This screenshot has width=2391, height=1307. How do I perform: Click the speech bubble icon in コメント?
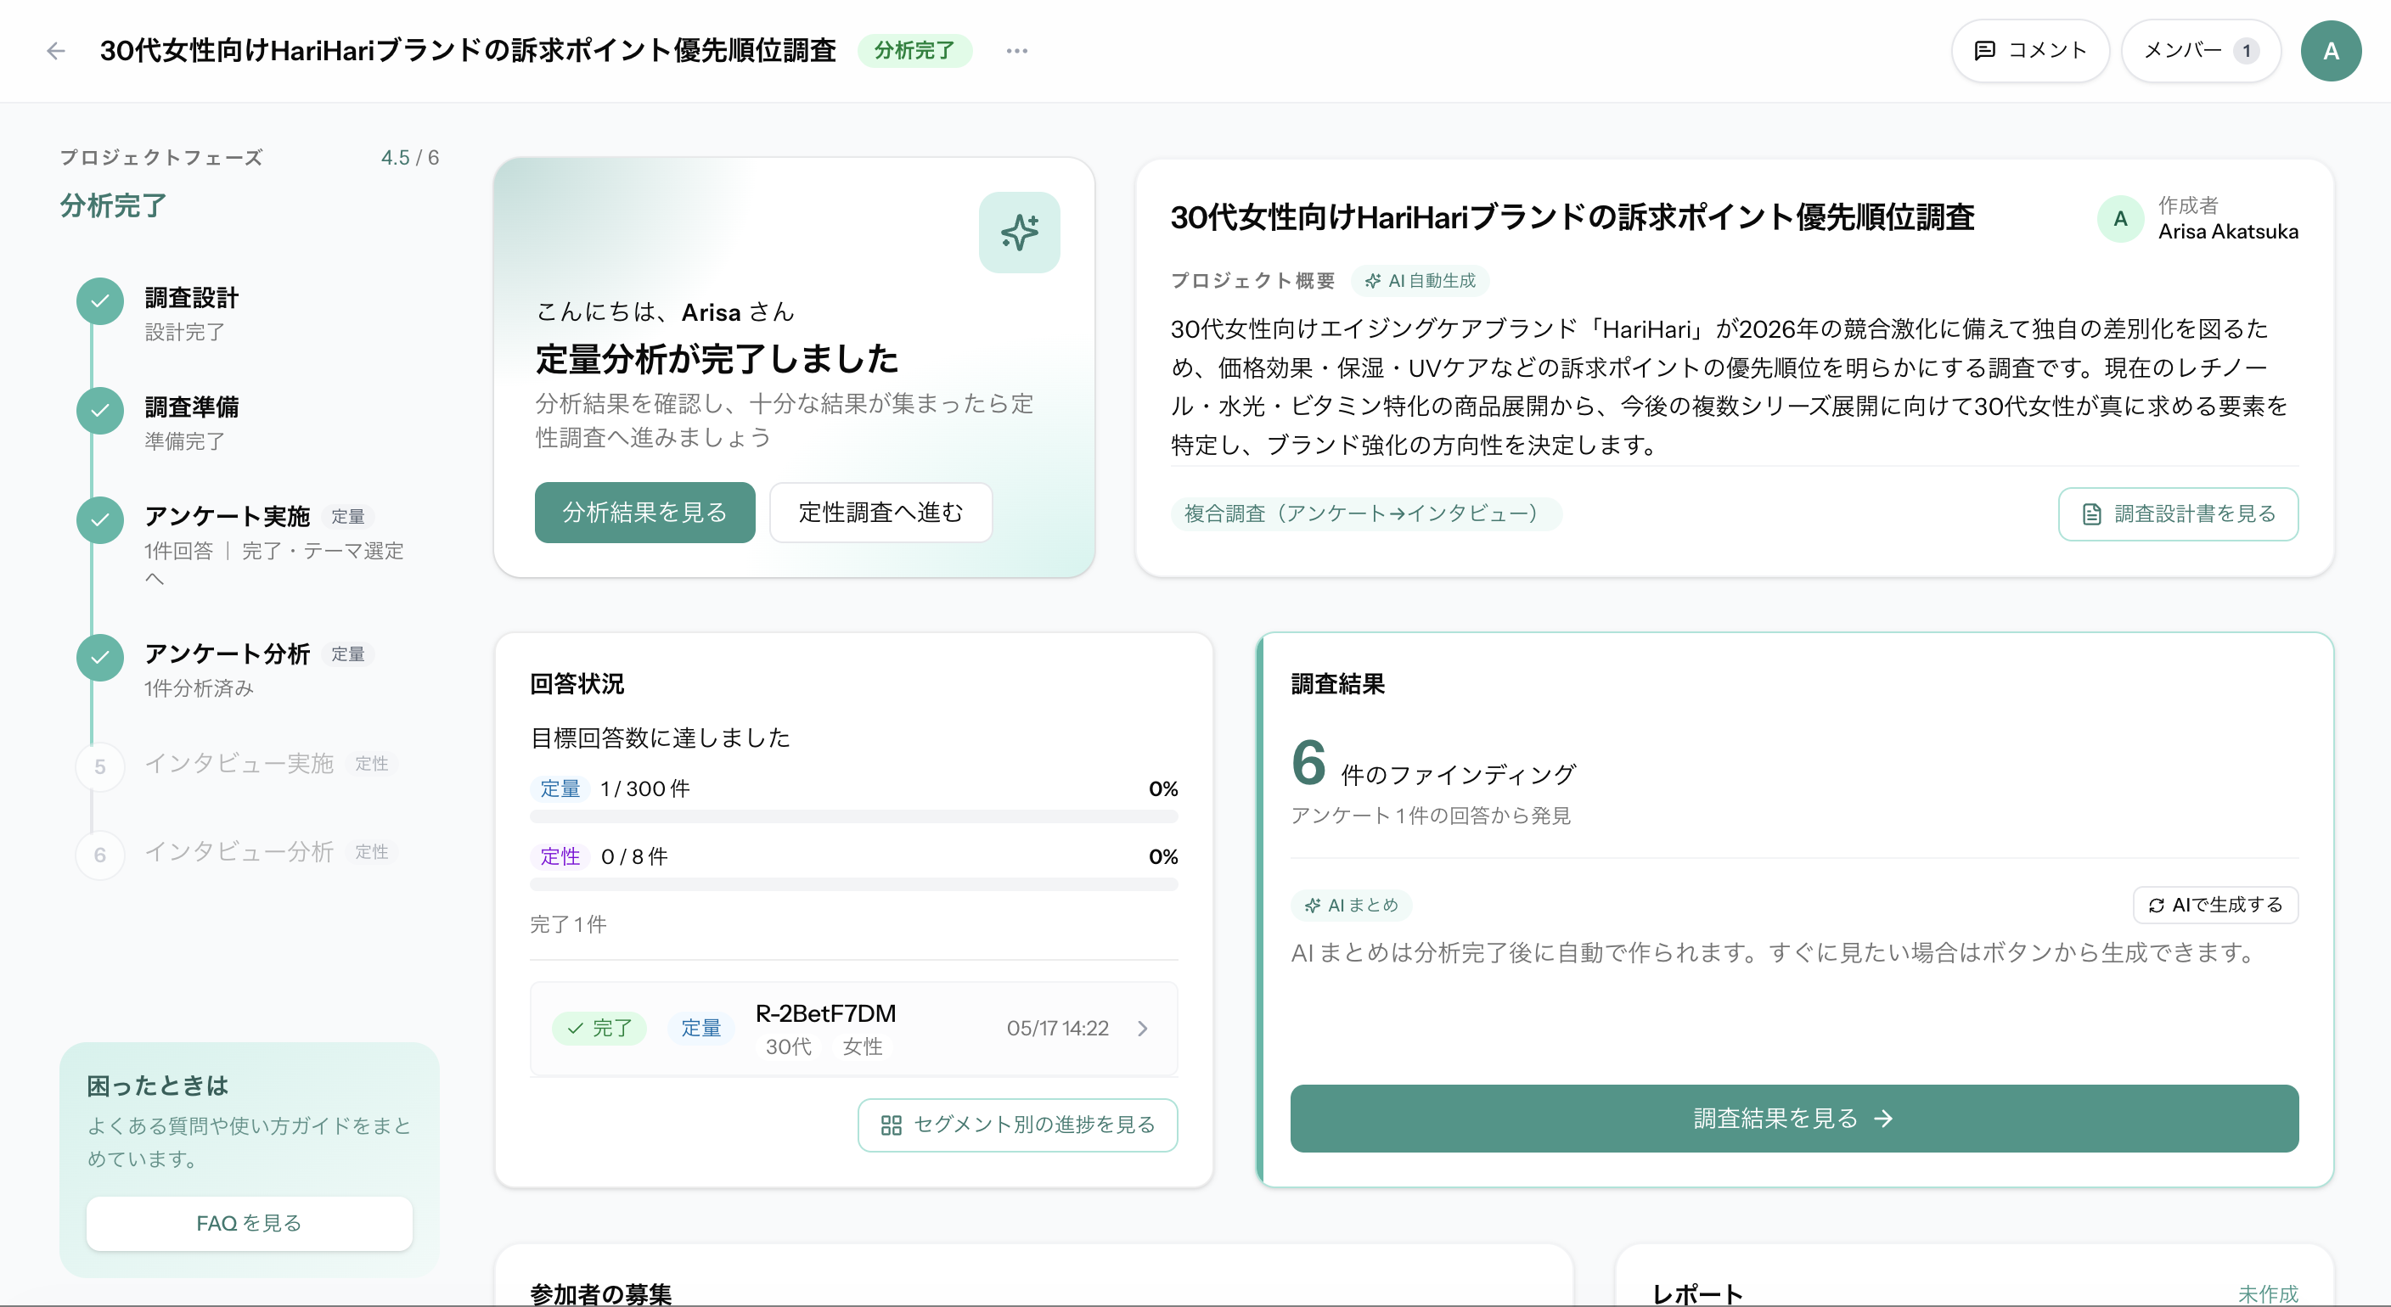click(1984, 51)
